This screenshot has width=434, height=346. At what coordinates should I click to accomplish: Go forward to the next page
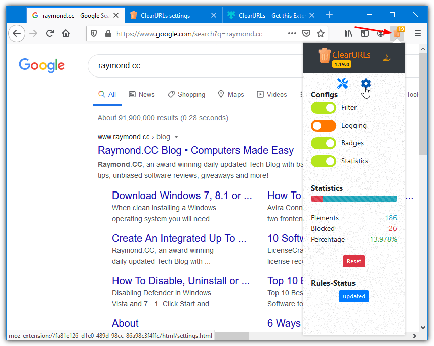(x=33, y=34)
